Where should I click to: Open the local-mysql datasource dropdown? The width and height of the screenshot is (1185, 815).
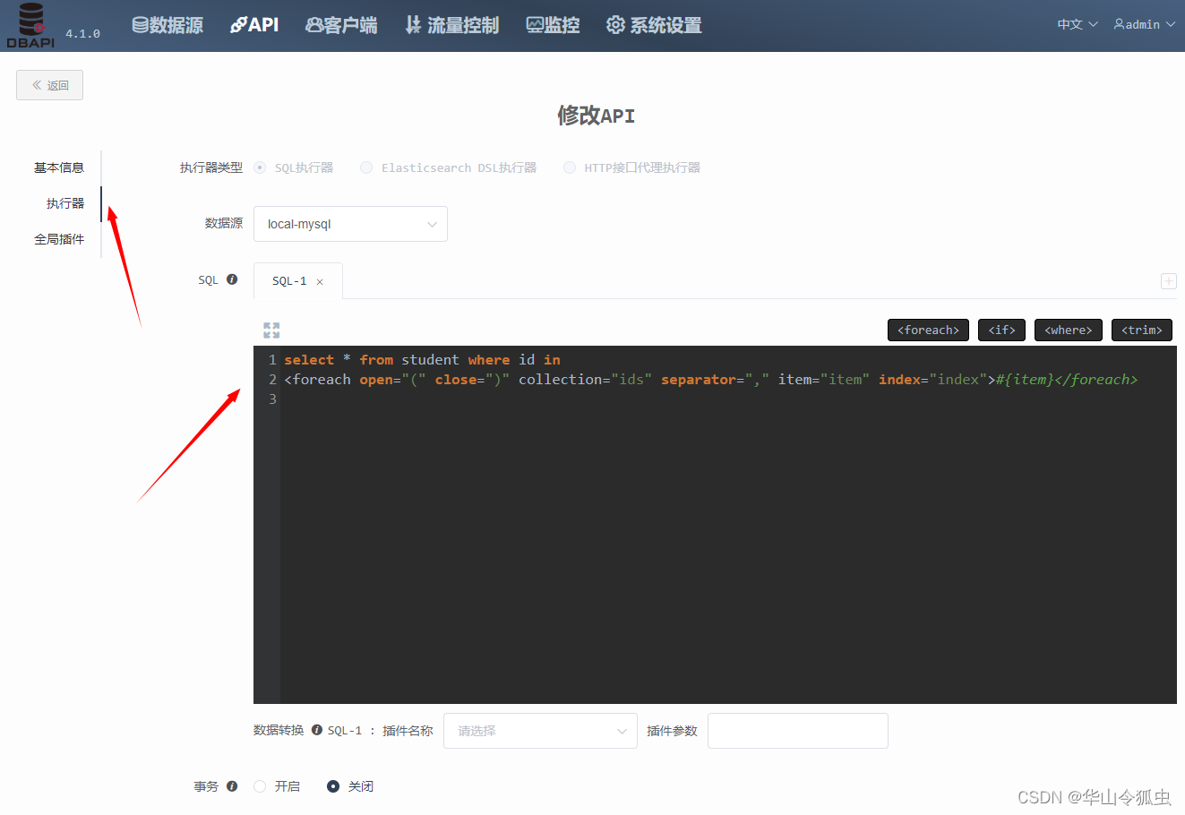point(350,224)
